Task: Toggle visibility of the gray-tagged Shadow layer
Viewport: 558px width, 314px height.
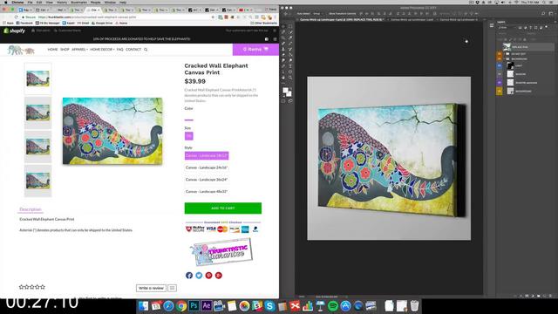Action: [499, 74]
